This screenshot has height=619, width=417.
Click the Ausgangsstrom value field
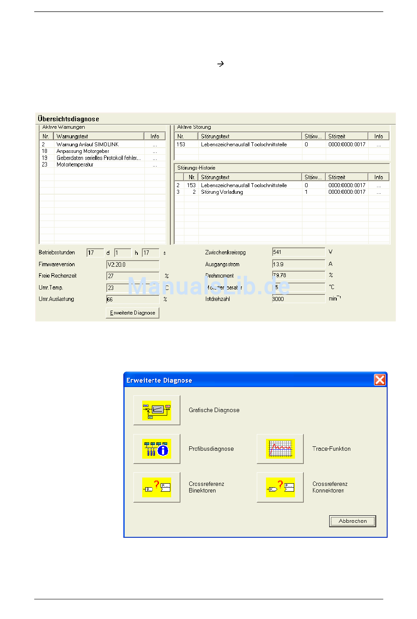point(298,264)
